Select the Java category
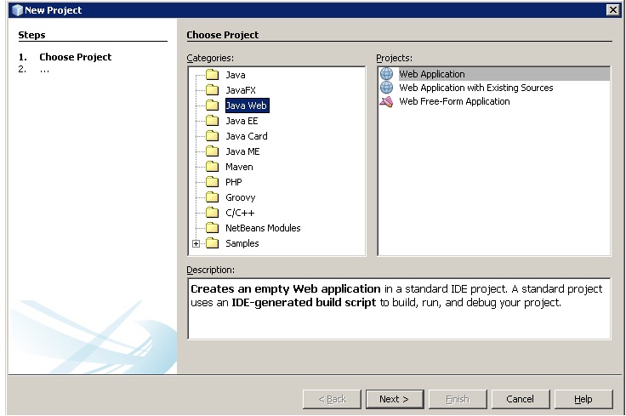Screen dimensions: 626x416 tap(236, 75)
